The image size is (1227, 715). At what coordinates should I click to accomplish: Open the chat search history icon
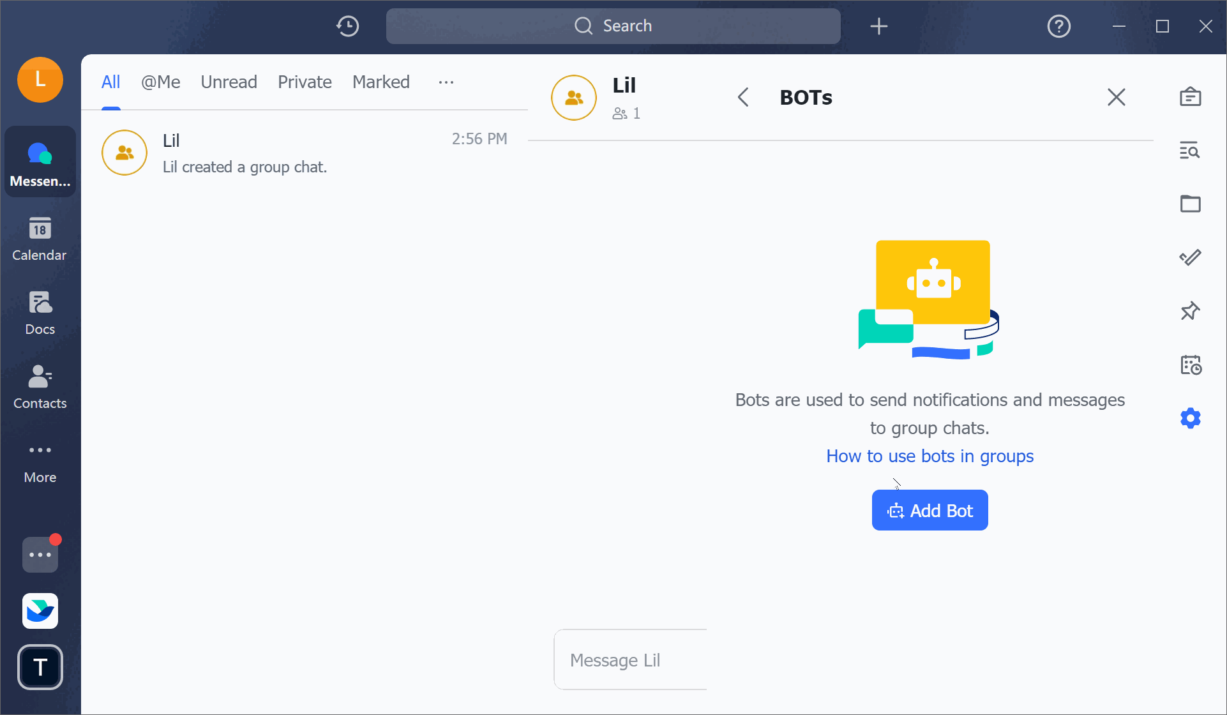tap(1190, 151)
